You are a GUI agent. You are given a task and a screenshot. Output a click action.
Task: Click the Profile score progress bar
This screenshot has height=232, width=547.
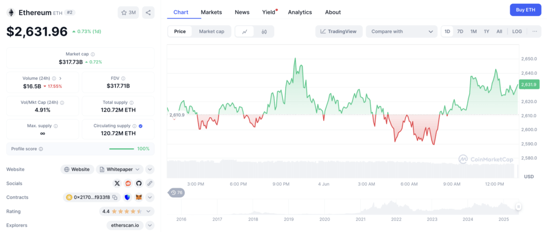[x=121, y=149]
